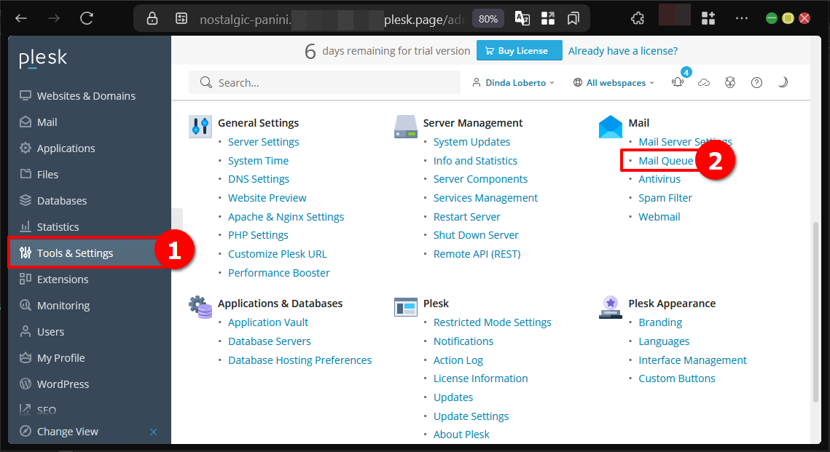The image size is (830, 452).
Task: Click into the Search field
Action: tap(306, 82)
